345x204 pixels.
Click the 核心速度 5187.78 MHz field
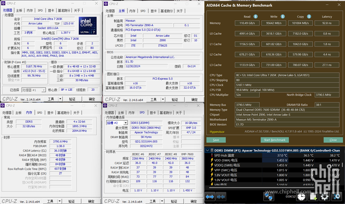coord(34,66)
